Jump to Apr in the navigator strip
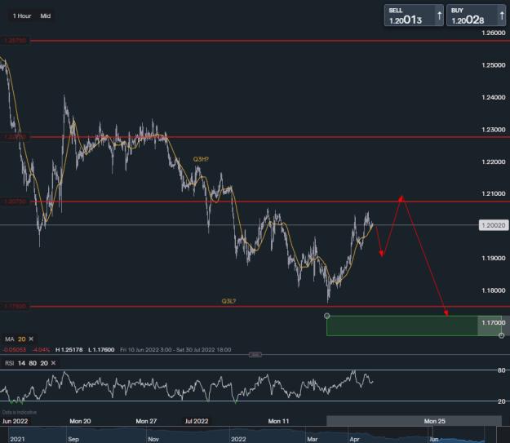The height and width of the screenshot is (443, 510). coord(354,439)
